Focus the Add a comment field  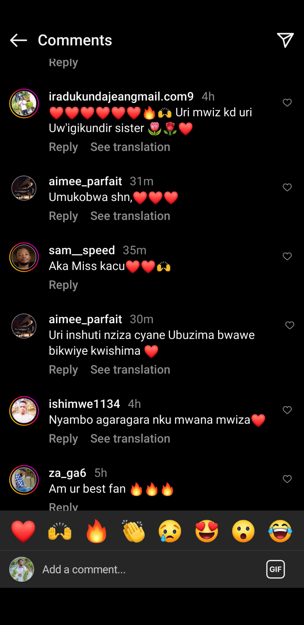[148, 569]
